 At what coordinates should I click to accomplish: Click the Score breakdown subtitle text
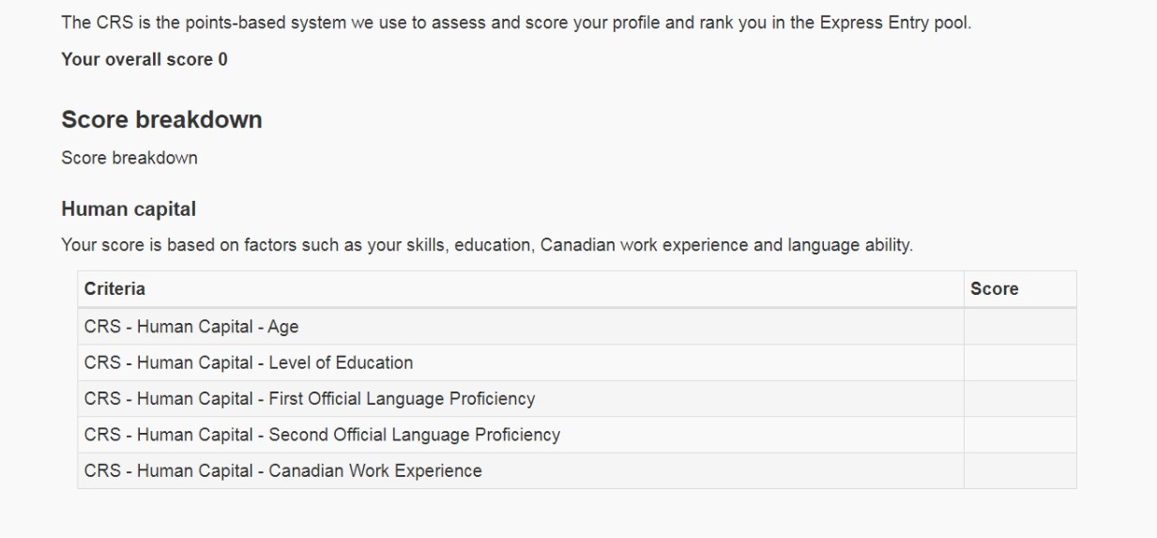[x=129, y=158]
